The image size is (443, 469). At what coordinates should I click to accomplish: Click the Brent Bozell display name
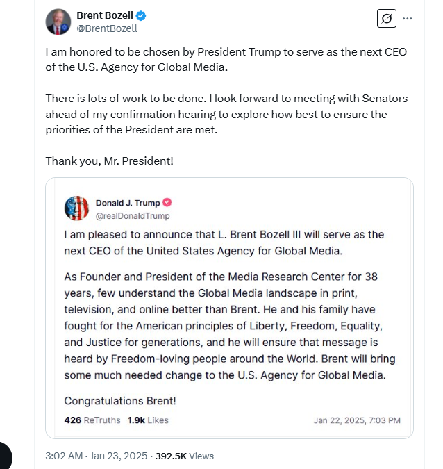point(105,15)
